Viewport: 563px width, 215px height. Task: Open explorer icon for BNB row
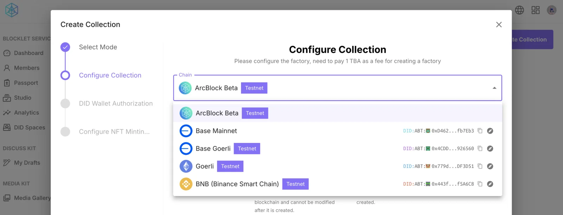point(490,184)
